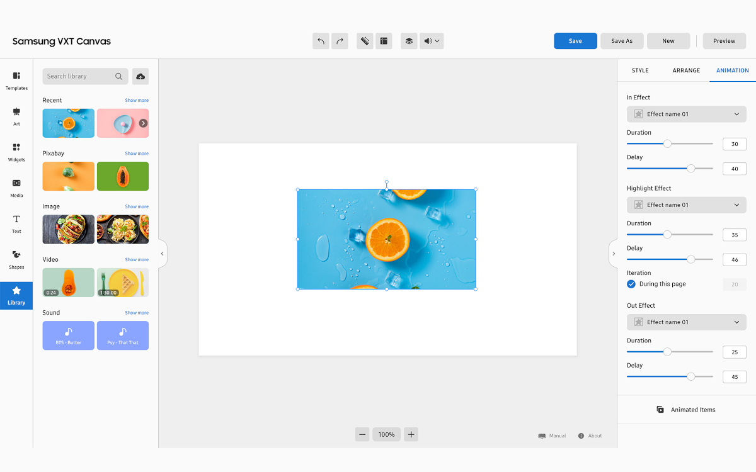Click the Save button

coord(575,41)
